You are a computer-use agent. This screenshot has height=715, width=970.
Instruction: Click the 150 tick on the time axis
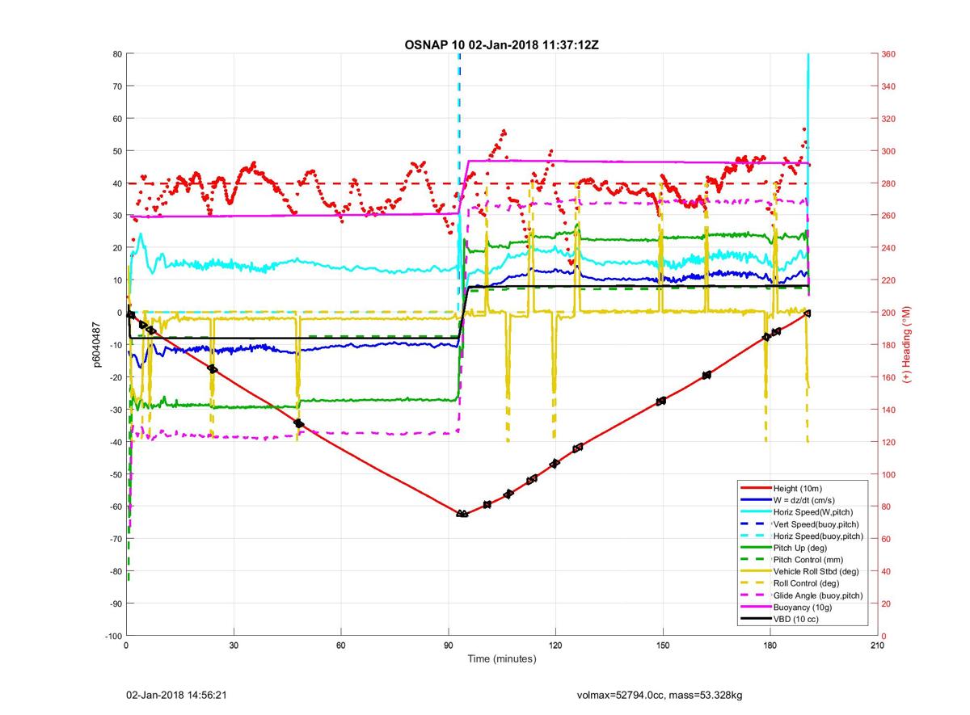click(663, 646)
